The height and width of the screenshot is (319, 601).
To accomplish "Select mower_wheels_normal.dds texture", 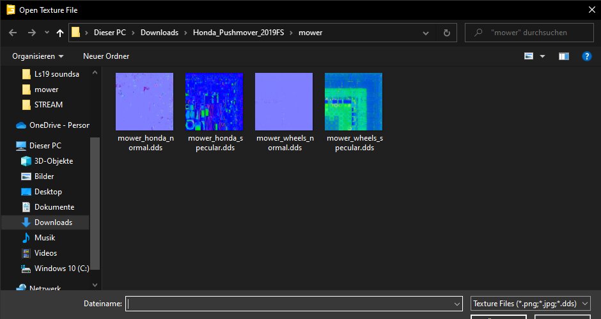I will tap(283, 102).
